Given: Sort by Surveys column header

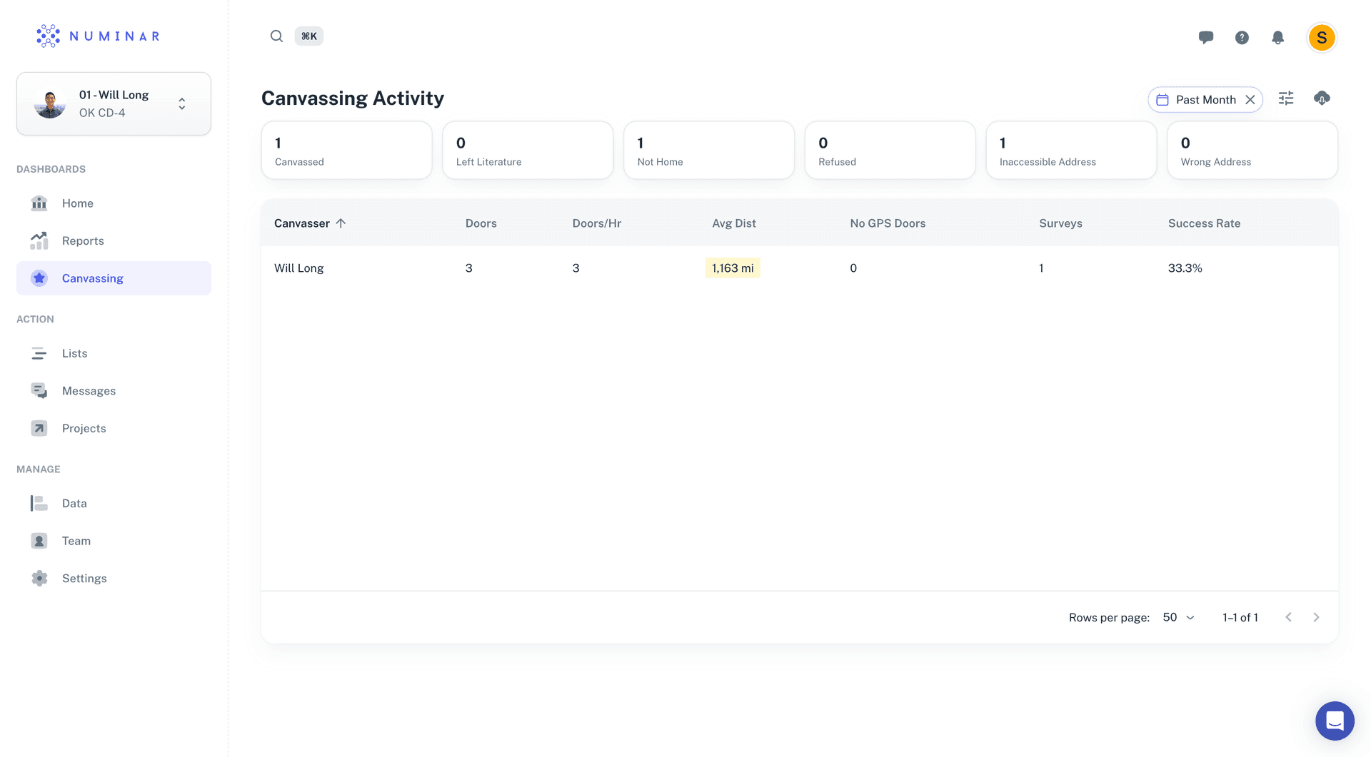Looking at the screenshot, I should (1060, 223).
